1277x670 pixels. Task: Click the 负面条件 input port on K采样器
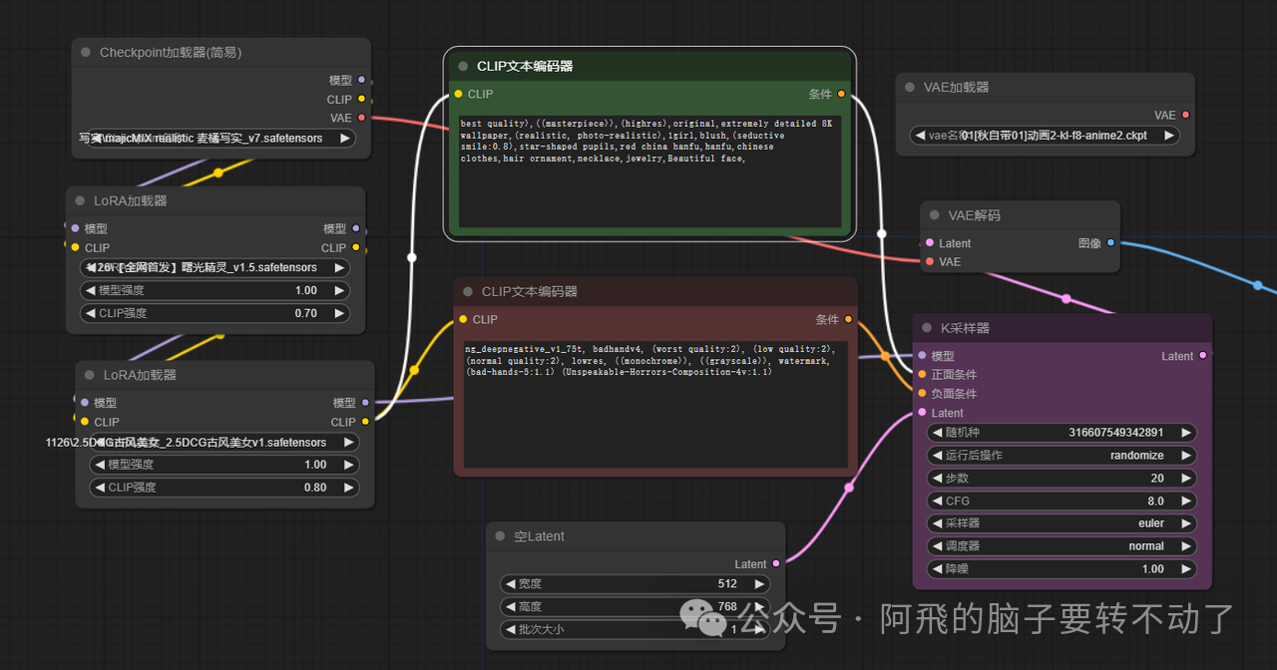[922, 394]
